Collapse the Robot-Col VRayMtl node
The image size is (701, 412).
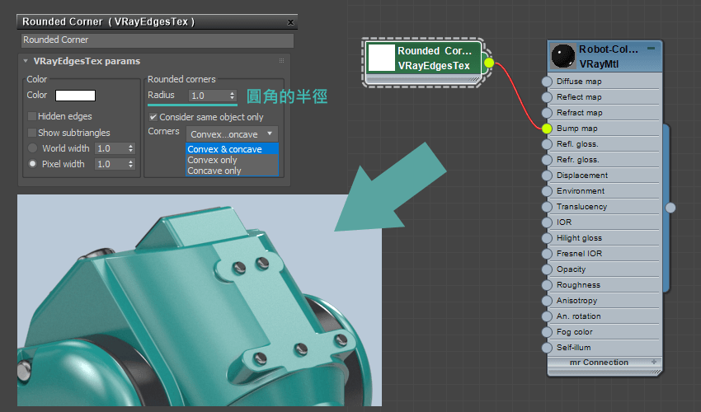point(651,49)
